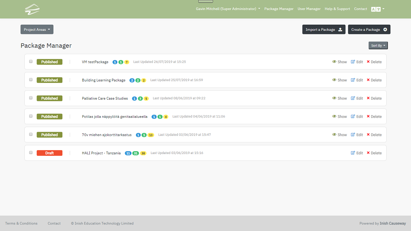Open the Gavin Mitchell (Super Administrator) user menu
The image size is (411, 231).
click(228, 9)
